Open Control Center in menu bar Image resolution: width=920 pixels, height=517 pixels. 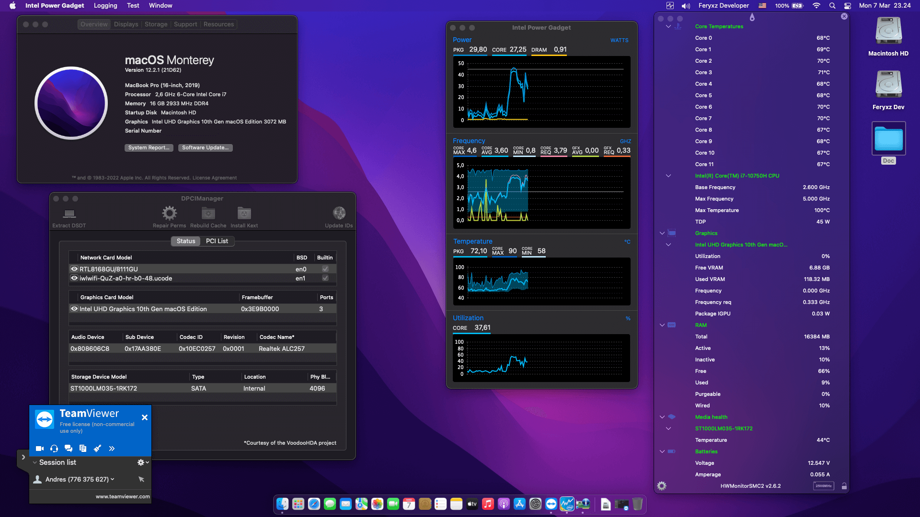pyautogui.click(x=848, y=6)
